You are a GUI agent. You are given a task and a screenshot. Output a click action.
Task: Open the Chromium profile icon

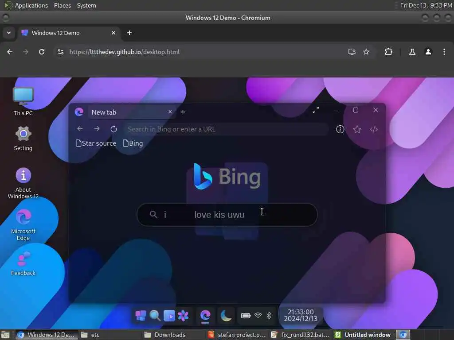coord(428,52)
